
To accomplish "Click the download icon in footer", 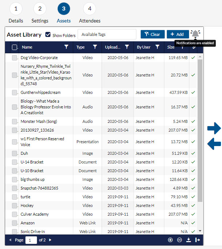I will [x=189, y=240].
